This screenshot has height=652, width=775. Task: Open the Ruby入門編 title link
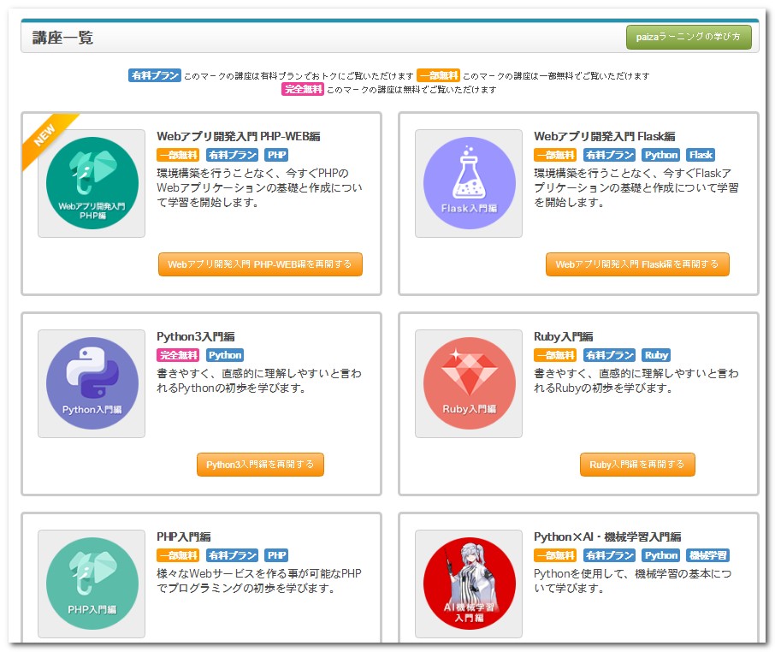(x=564, y=336)
